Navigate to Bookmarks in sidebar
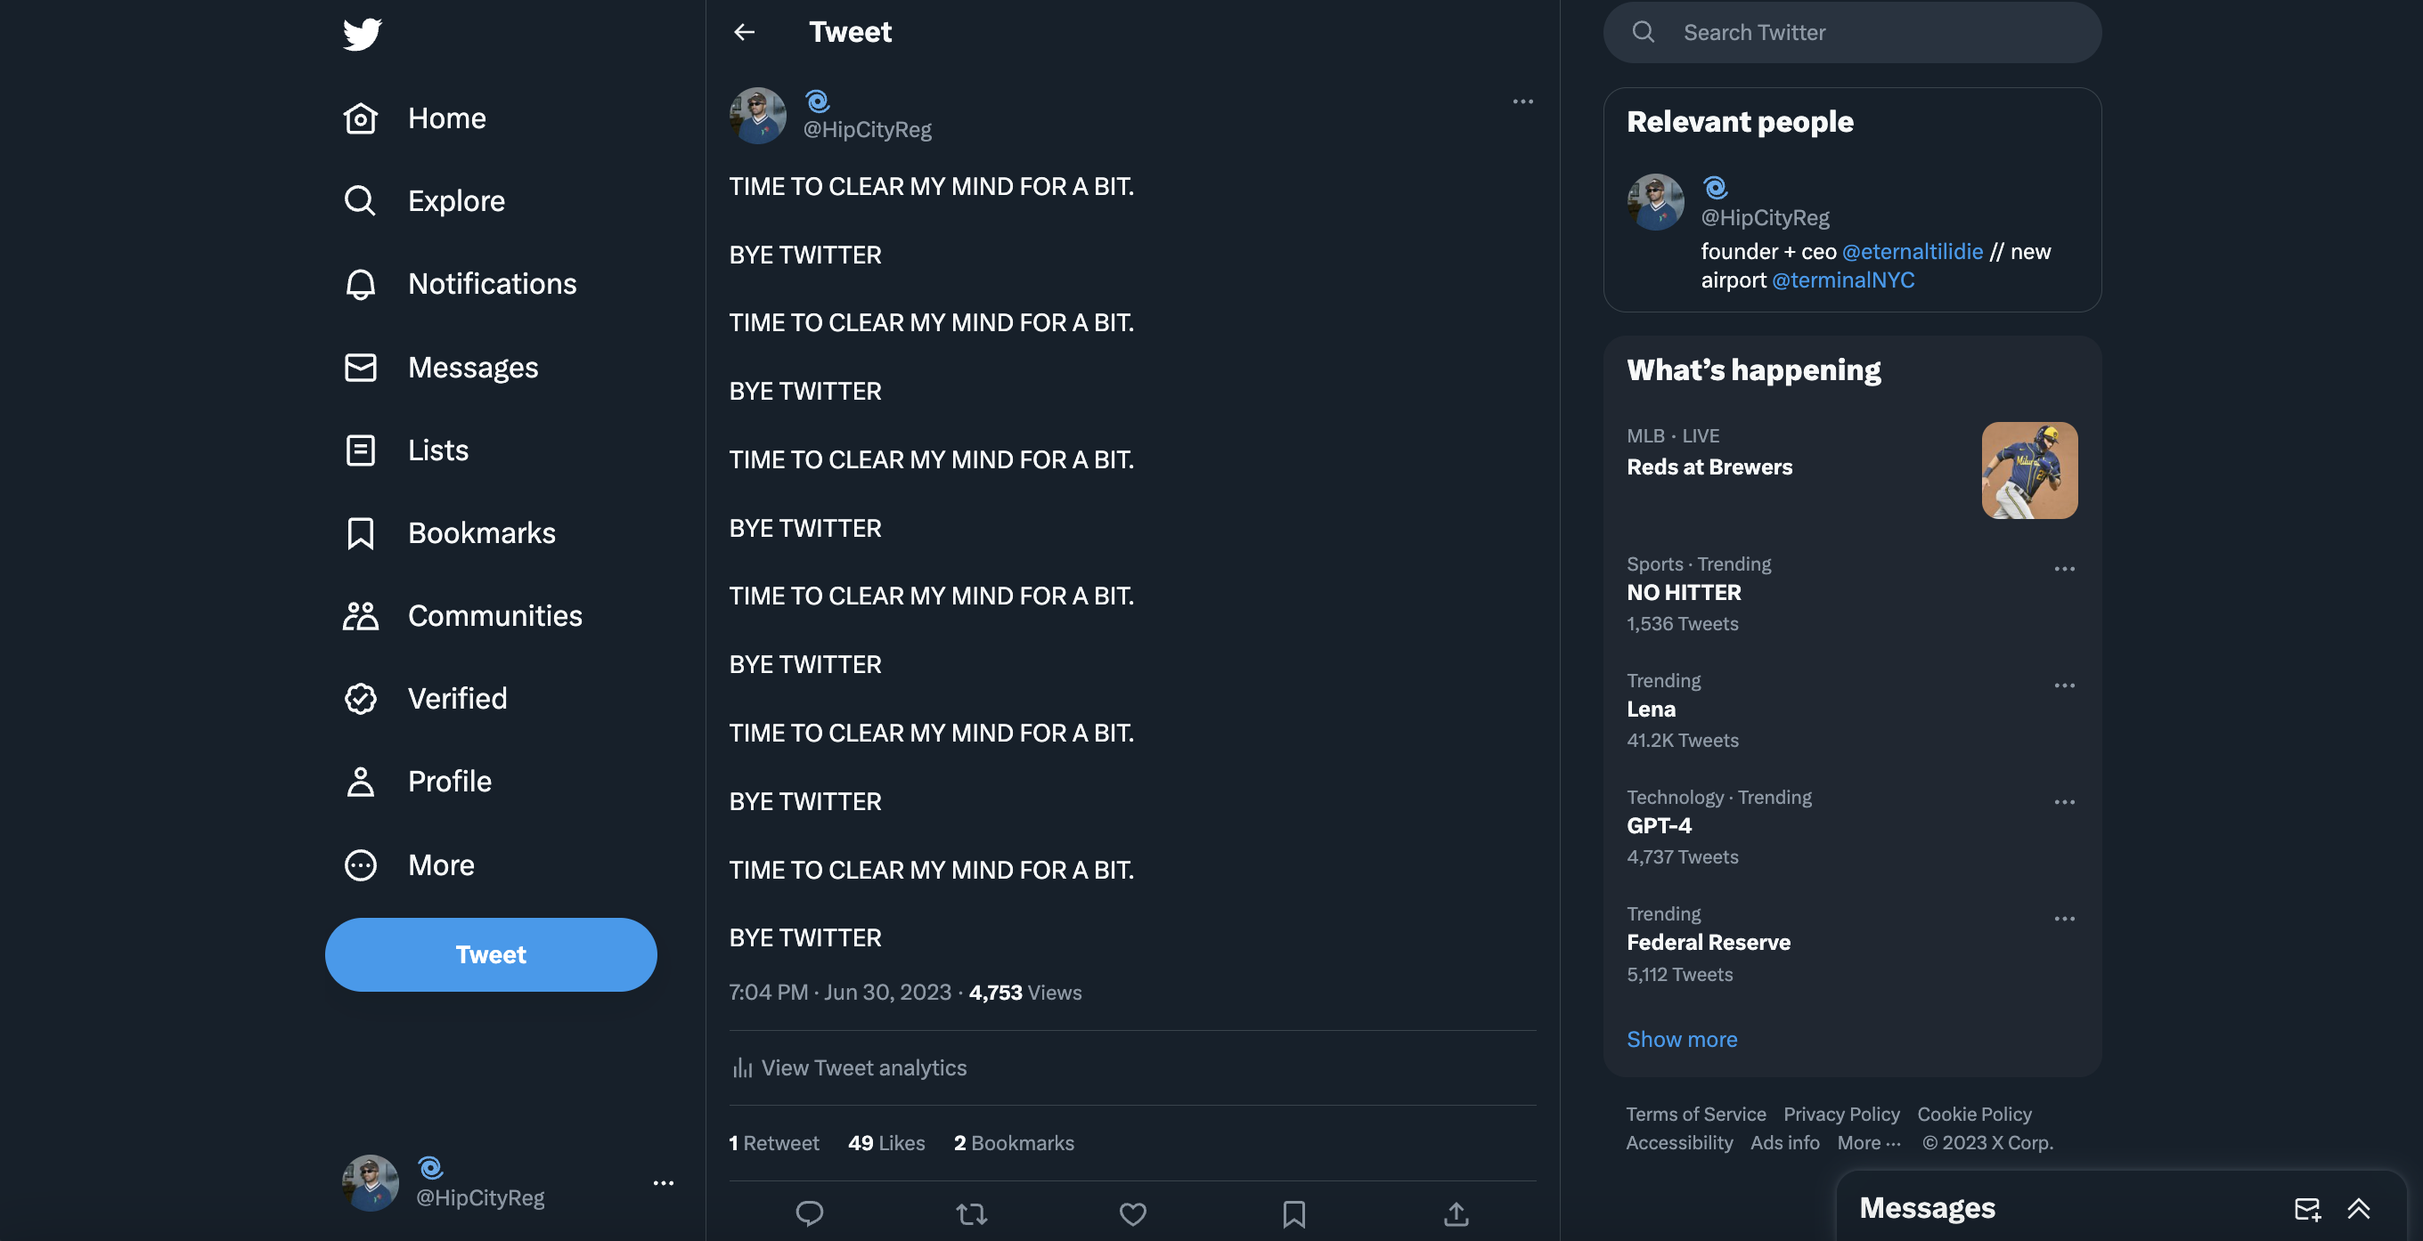2423x1241 pixels. (481, 533)
